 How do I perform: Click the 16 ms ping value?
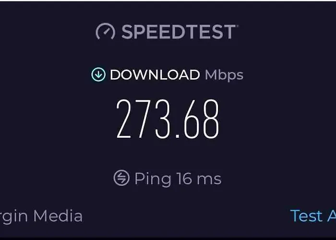point(199,179)
